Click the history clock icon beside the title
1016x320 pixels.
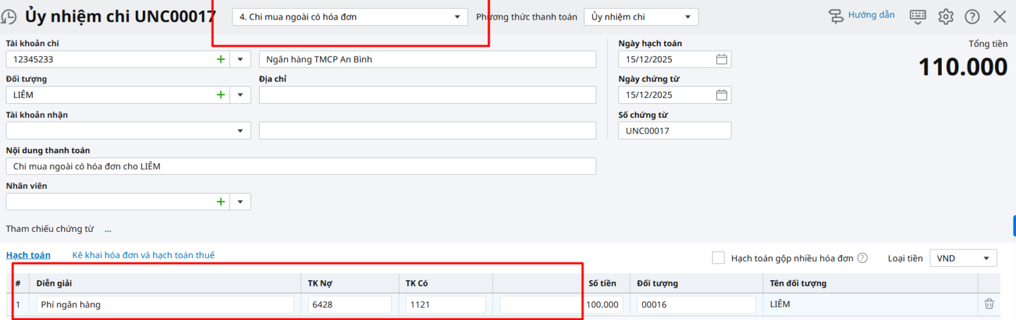[8, 16]
